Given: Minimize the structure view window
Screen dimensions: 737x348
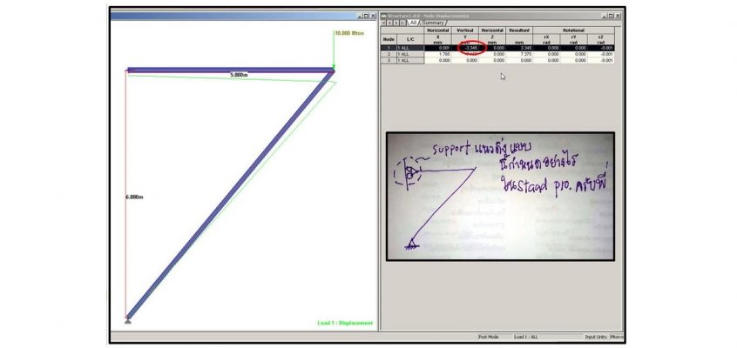Looking at the screenshot, I should coord(360,16).
